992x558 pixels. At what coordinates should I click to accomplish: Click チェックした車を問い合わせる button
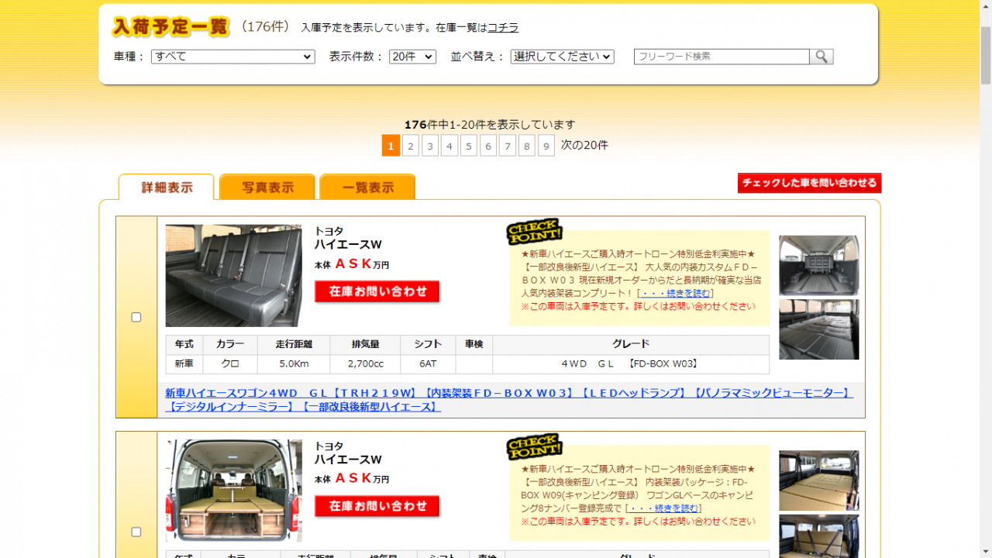[809, 183]
